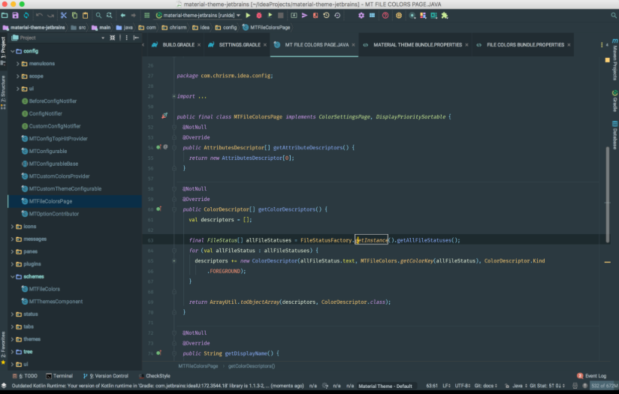Click the red Debug bug icon
The image size is (619, 394).
click(x=259, y=15)
